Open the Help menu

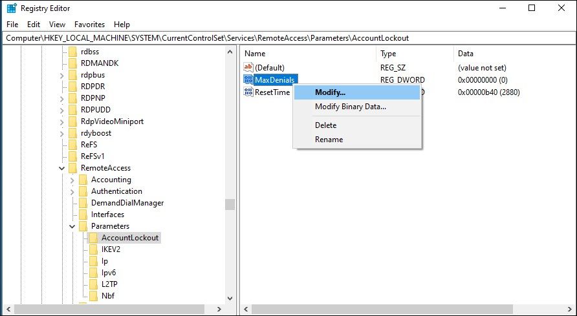[x=122, y=25]
